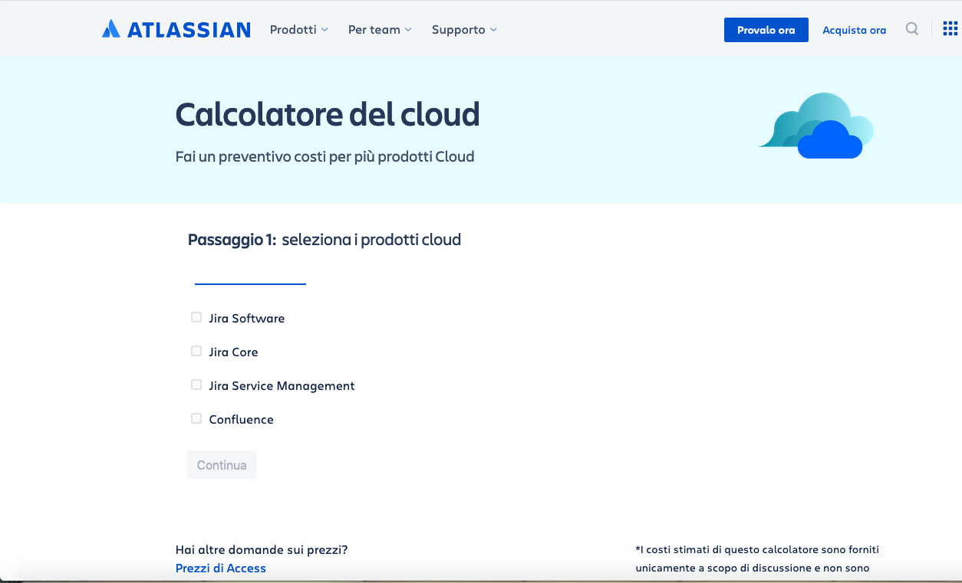This screenshot has width=962, height=583.
Task: Click the Jira Core label text
Action: (x=234, y=352)
